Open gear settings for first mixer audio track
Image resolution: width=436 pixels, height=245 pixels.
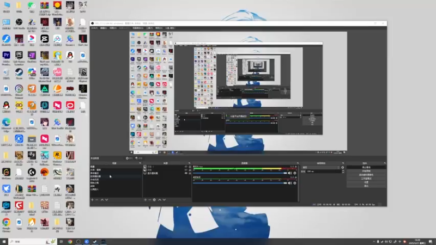click(295, 173)
